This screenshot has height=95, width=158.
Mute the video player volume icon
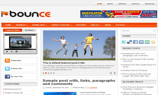point(12,51)
